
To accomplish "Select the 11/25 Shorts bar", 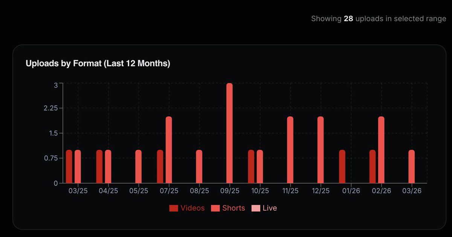I will (x=290, y=150).
